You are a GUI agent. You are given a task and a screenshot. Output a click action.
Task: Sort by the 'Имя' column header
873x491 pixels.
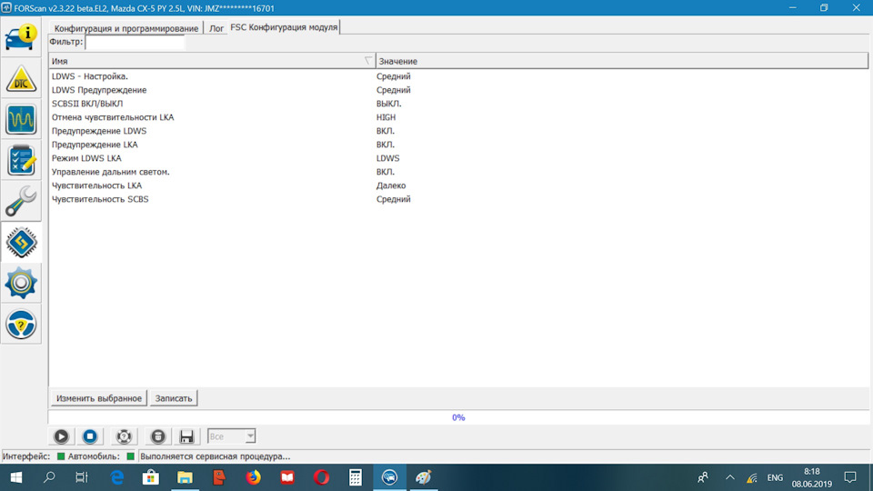(x=212, y=61)
